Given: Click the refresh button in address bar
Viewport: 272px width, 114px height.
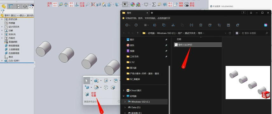Looking at the screenshot, I should (230, 33).
